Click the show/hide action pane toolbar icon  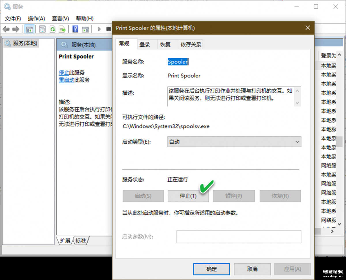tap(85, 29)
